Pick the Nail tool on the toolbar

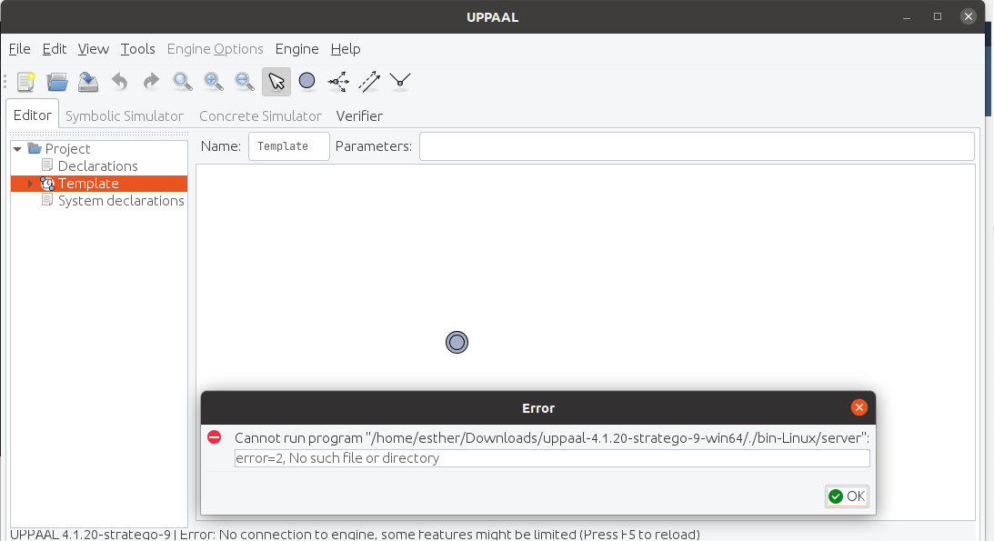pos(400,81)
